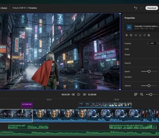Select the "I've been seeing" audio clip
This screenshot has height=138, width=159.
click(28, 126)
